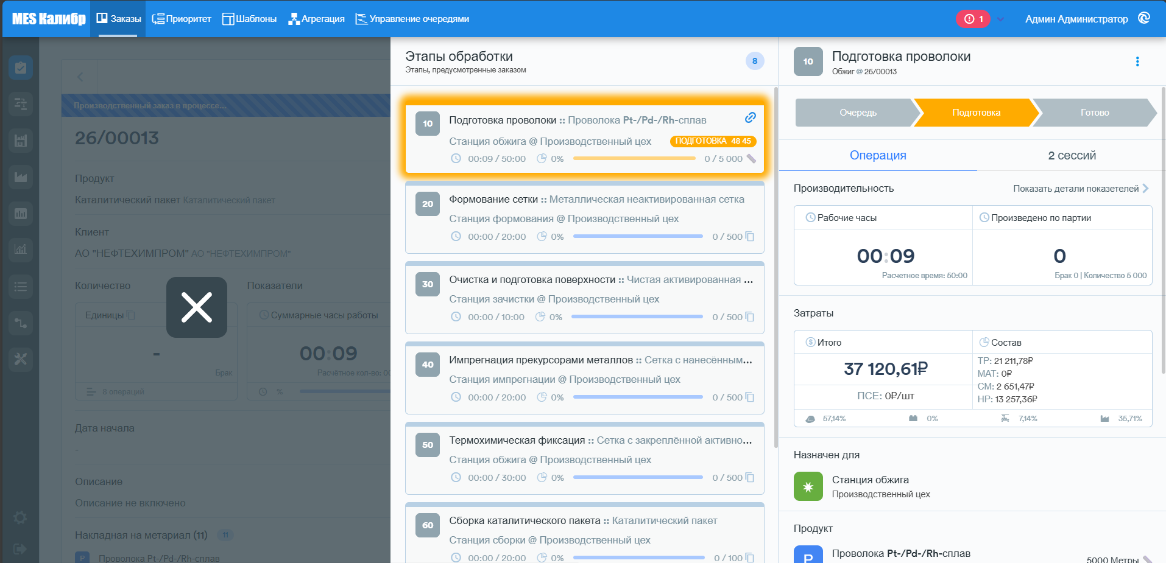Select the Подготовка status step

tap(977, 113)
